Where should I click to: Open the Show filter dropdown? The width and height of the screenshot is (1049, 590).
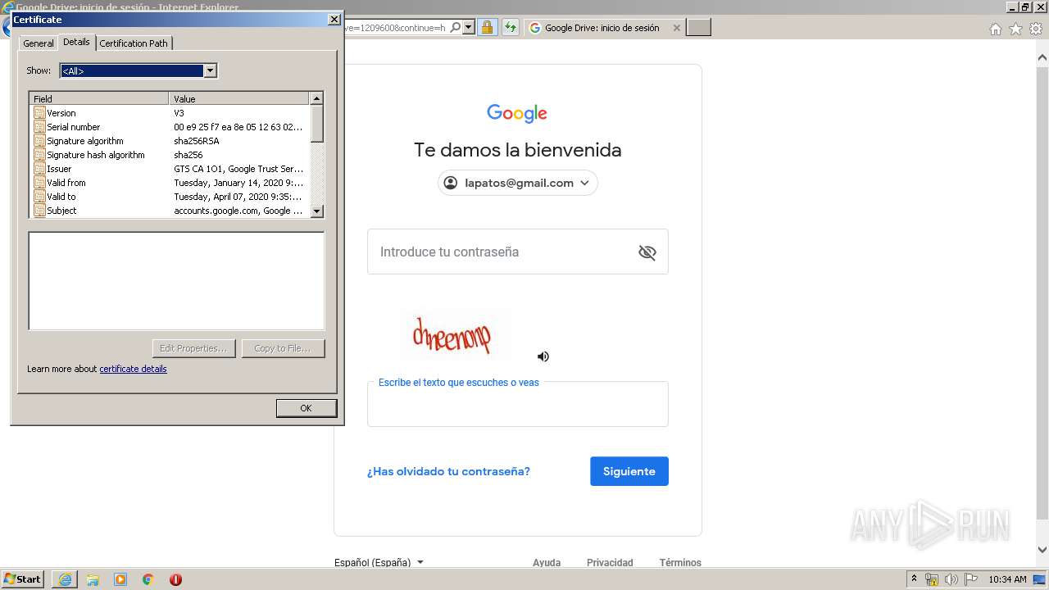click(210, 70)
